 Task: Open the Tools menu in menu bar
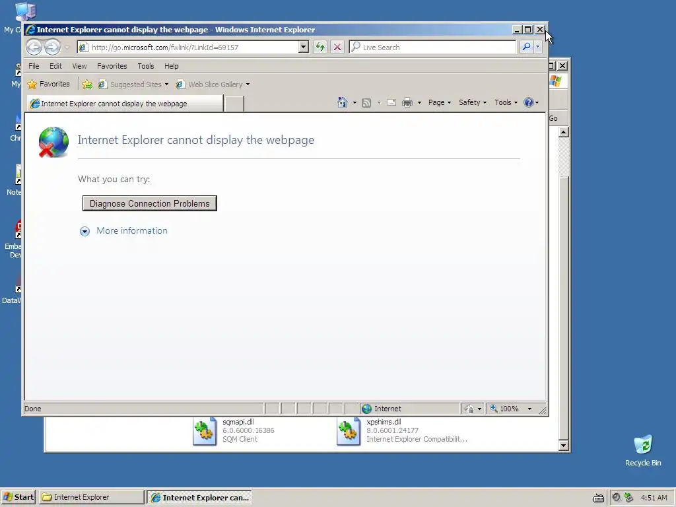[x=146, y=66]
